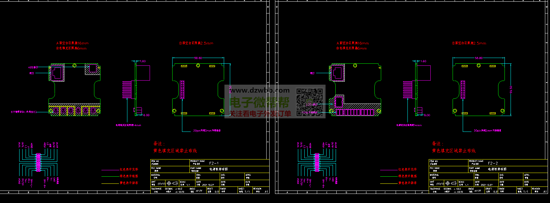Click the F2-1 product name text
550x203 pixels.
point(214,163)
